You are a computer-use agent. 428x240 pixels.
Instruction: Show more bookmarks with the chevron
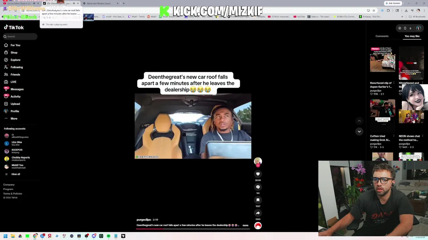402,16
